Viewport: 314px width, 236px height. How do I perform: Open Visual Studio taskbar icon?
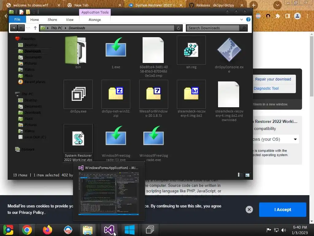coord(109,230)
